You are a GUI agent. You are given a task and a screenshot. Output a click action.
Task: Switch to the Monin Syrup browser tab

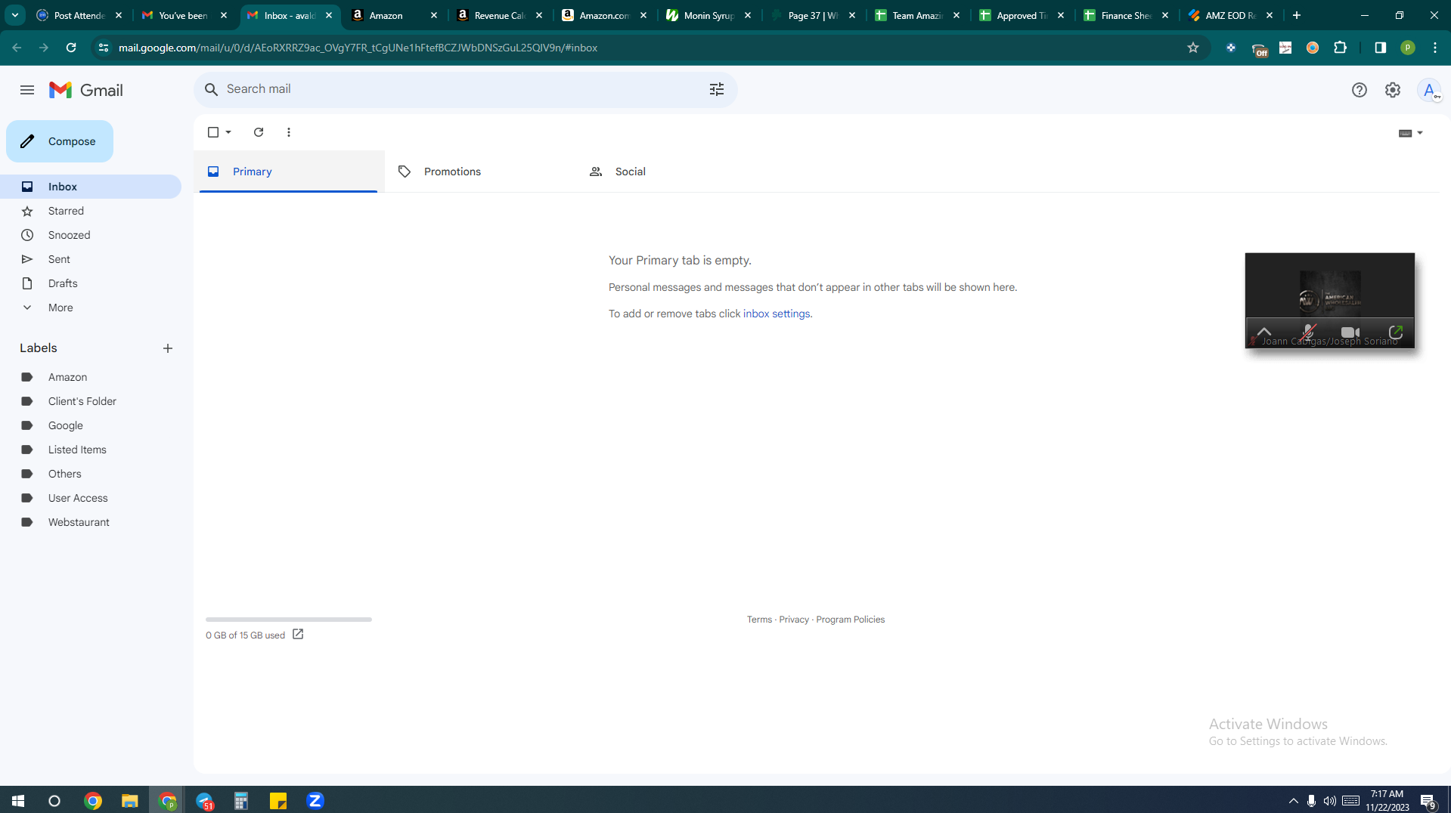click(x=708, y=15)
